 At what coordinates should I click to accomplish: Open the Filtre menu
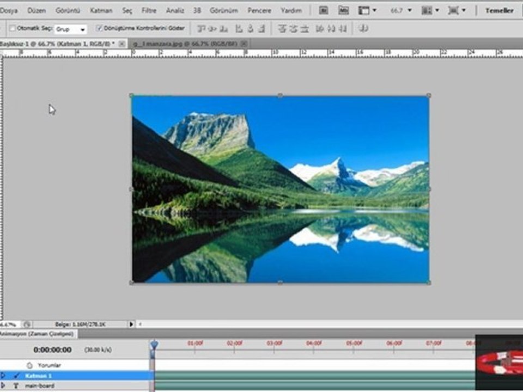149,11
